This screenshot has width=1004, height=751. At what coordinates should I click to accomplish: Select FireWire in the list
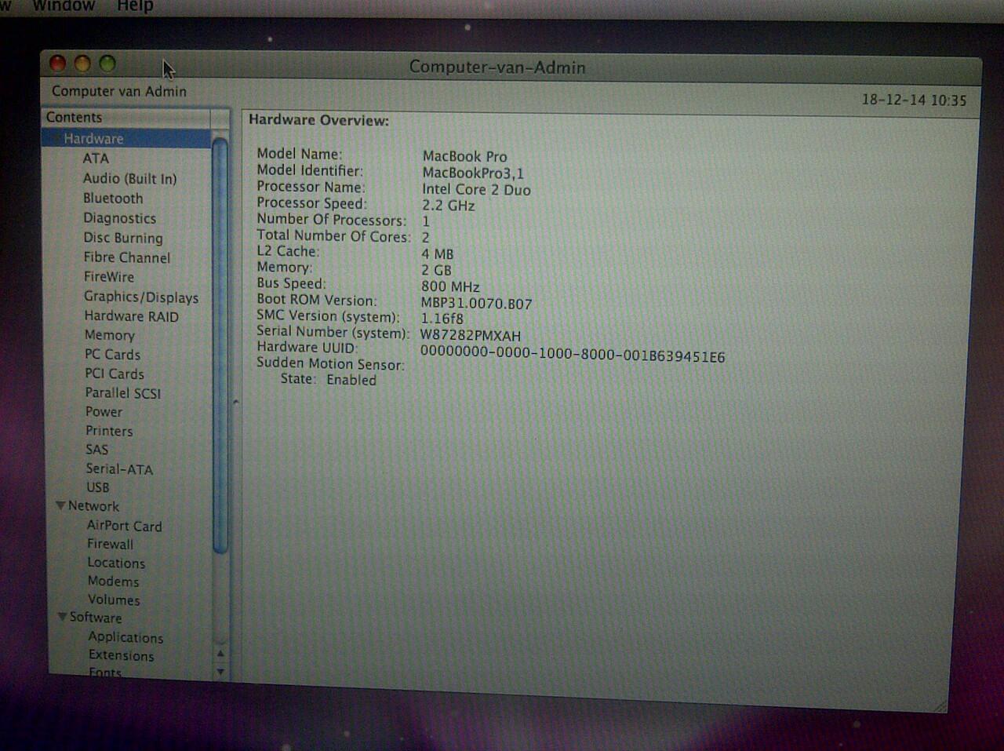(109, 277)
